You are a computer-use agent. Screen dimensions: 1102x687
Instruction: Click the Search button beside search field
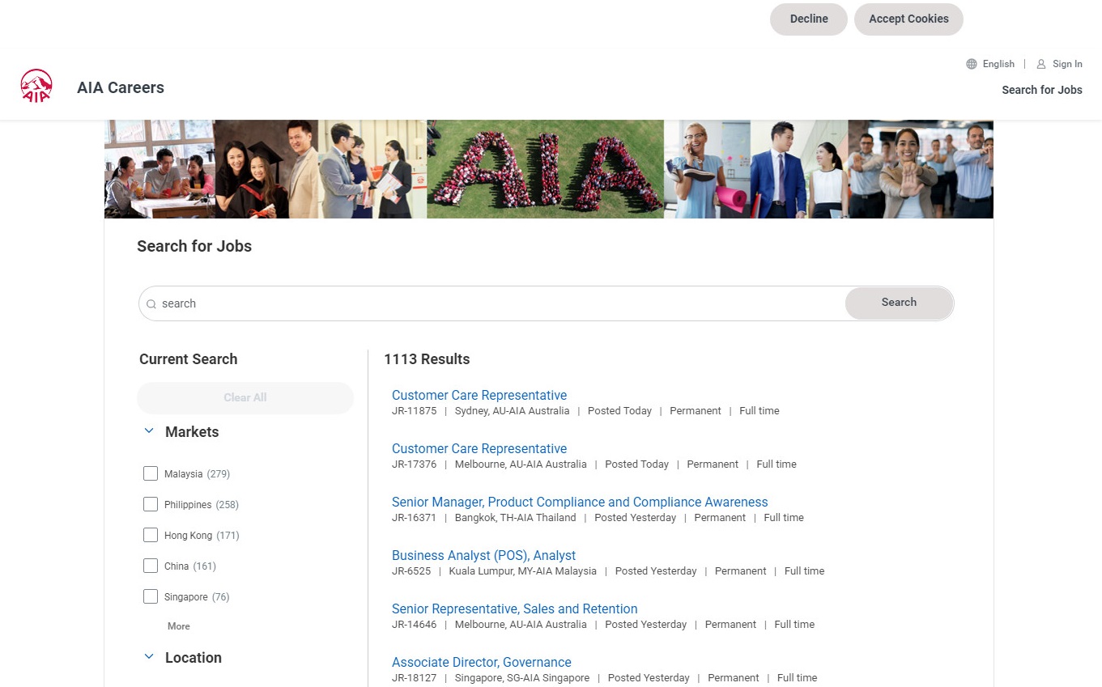pos(899,303)
